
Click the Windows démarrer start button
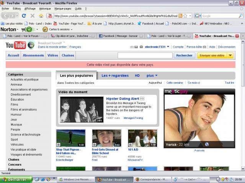coord(16,180)
